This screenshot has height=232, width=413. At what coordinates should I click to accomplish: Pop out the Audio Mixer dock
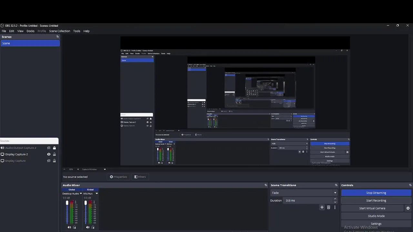coord(266,185)
